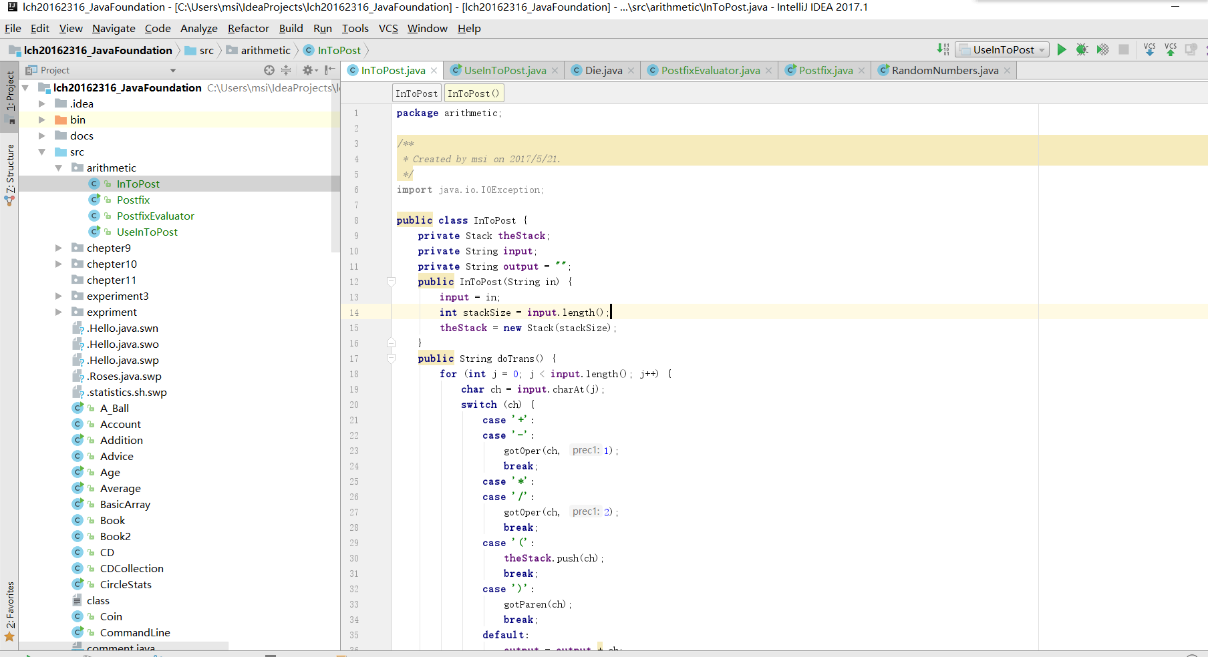
Task: Select .Roses.java.swp file in tree
Action: [125, 376]
